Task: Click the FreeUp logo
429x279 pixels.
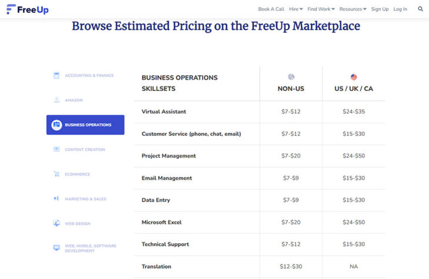Action: (28, 9)
